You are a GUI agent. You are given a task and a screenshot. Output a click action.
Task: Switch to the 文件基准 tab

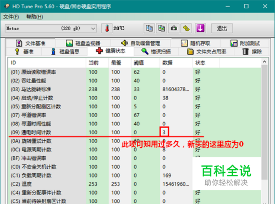[x=31, y=43]
